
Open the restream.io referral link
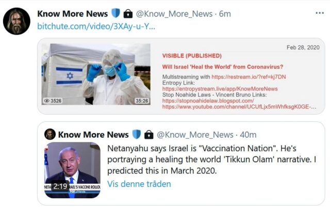point(249,77)
